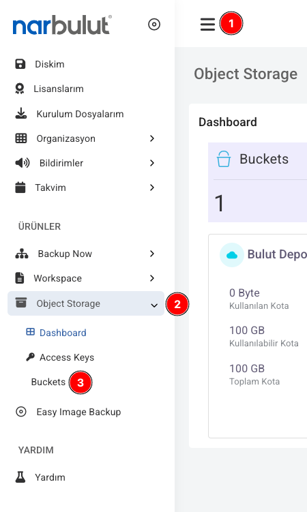Click the Kullanılan Kota label

(x=259, y=306)
